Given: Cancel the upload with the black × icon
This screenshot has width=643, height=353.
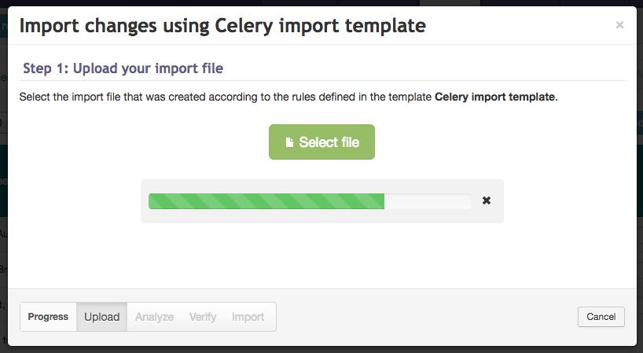Looking at the screenshot, I should click(487, 200).
